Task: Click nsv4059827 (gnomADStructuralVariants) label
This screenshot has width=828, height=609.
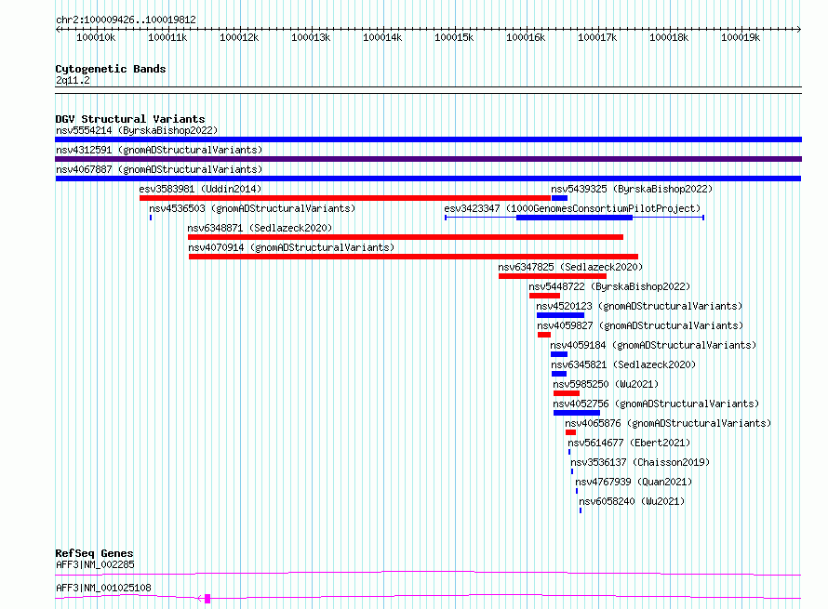Action: 640,325
